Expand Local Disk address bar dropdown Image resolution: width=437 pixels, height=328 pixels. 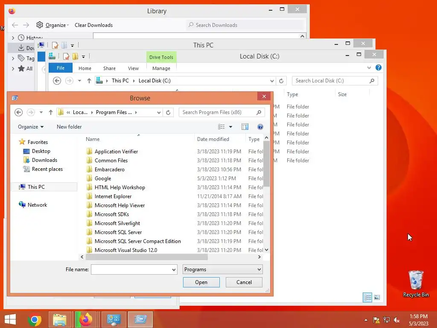point(272,81)
